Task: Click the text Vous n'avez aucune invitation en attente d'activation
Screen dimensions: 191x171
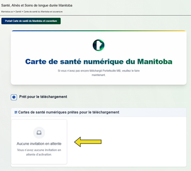Action: [39, 152]
